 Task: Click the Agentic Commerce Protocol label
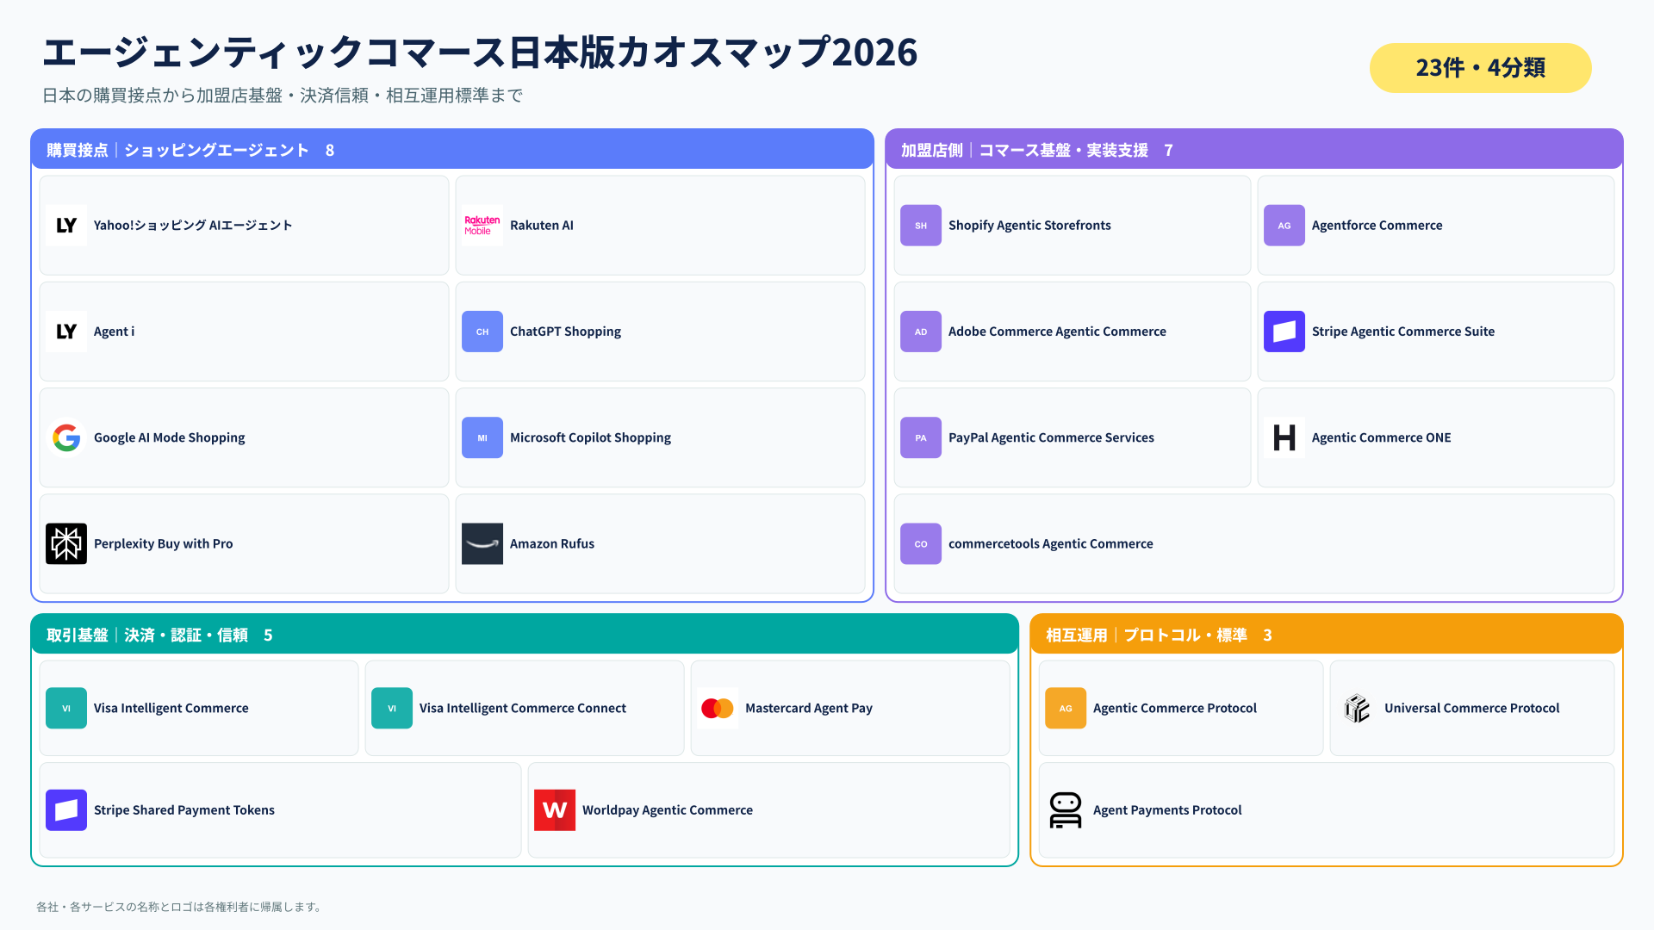[1174, 708]
